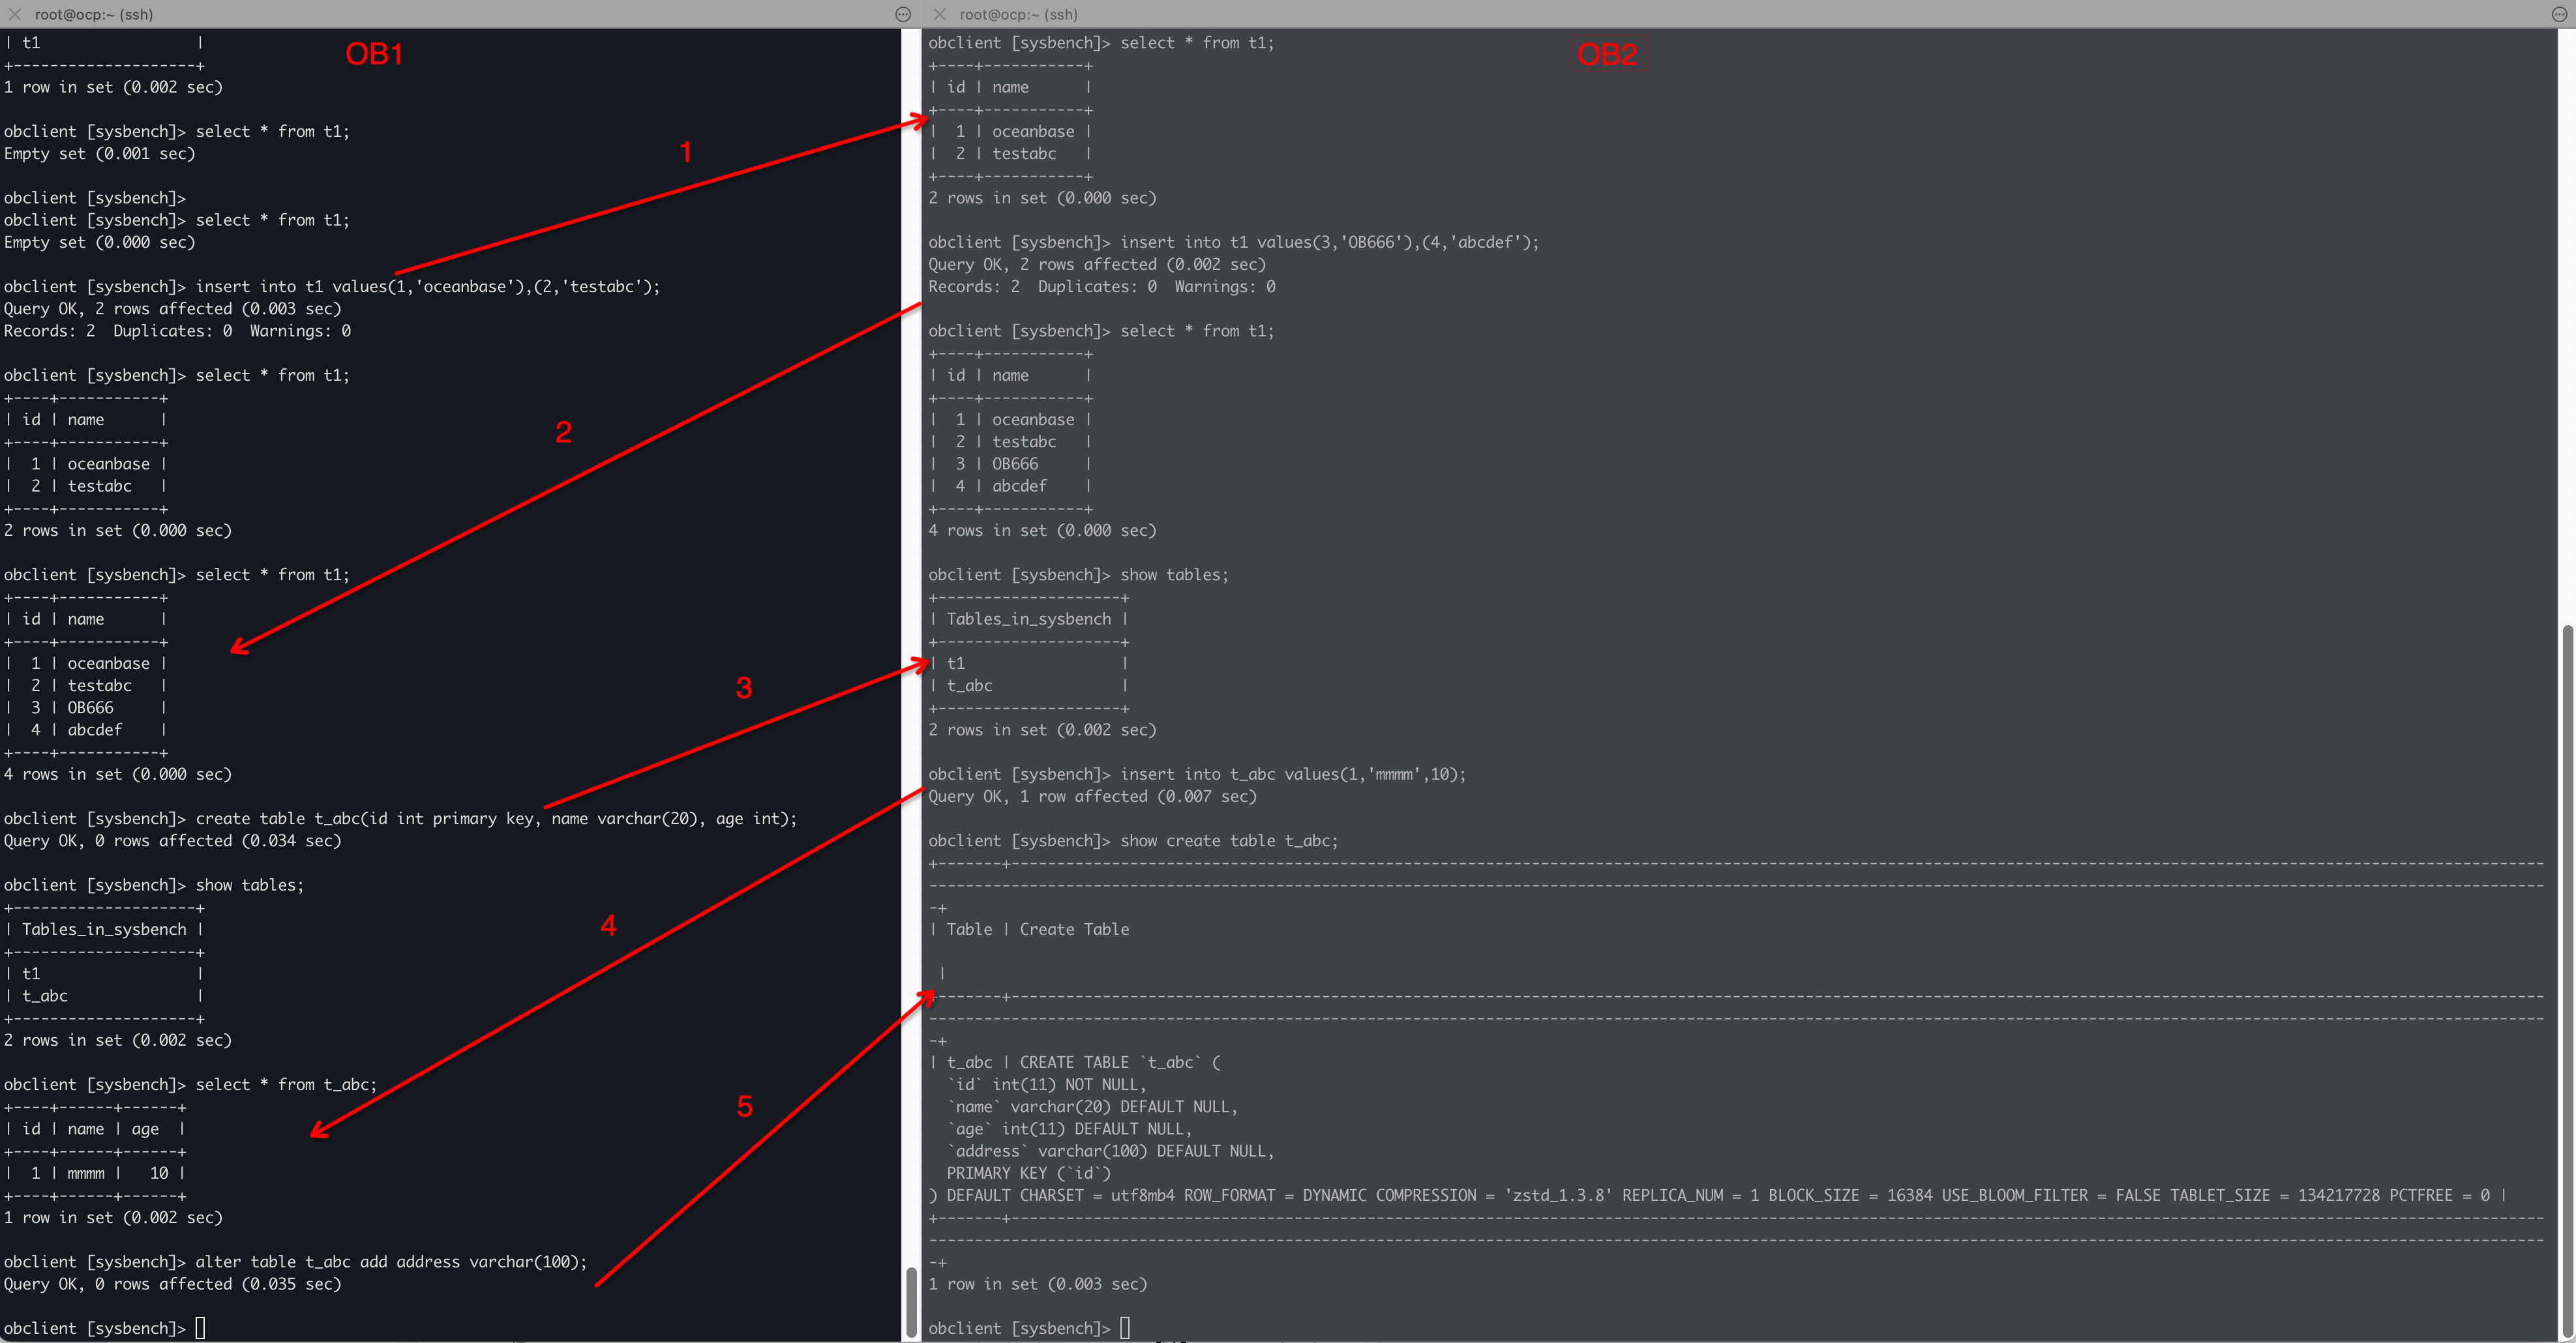Place cursor at the right pane's bottom obclient prompt
The height and width of the screenshot is (1343, 2576).
click(1125, 1328)
